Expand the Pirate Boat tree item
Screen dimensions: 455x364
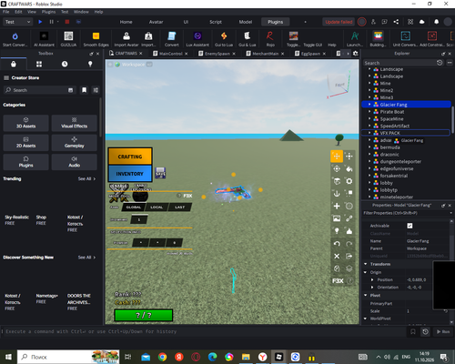pyautogui.click(x=369, y=112)
